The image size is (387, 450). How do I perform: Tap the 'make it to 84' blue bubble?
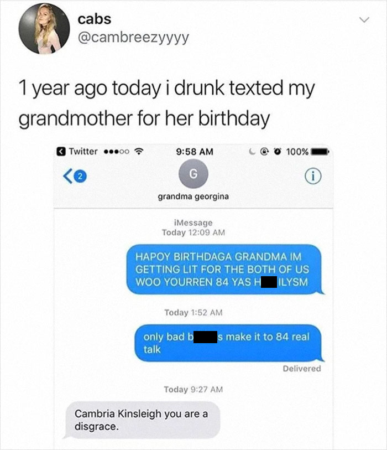[229, 343]
